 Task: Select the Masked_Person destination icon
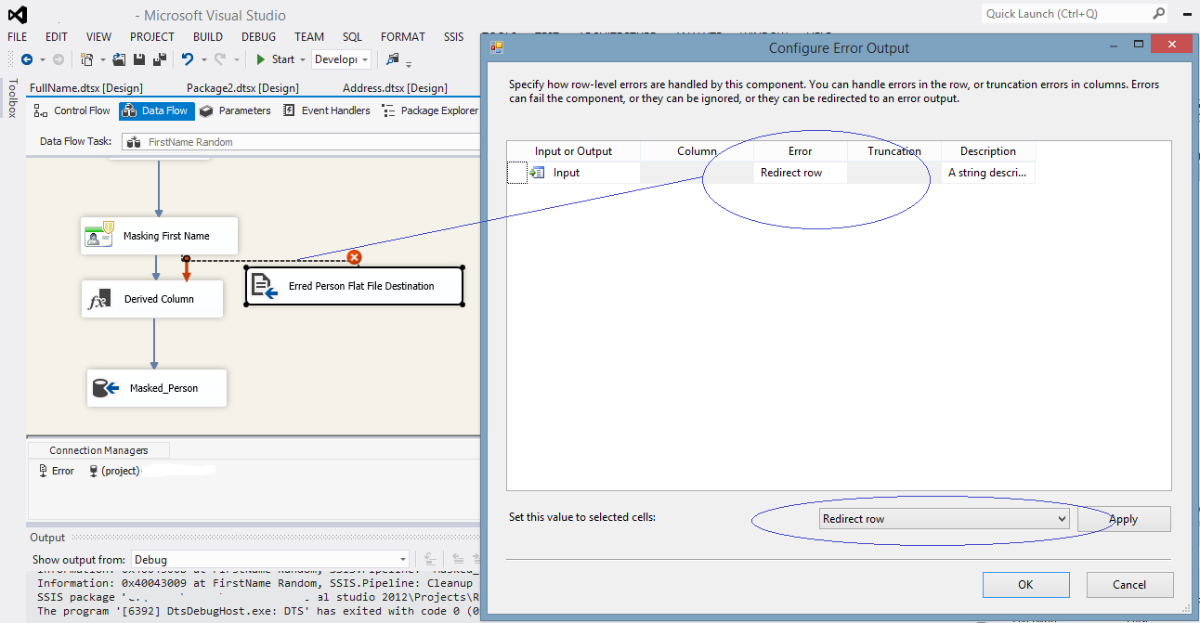(x=106, y=387)
